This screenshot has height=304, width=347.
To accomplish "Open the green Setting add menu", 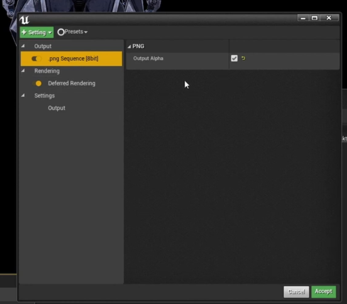I will (37, 33).
